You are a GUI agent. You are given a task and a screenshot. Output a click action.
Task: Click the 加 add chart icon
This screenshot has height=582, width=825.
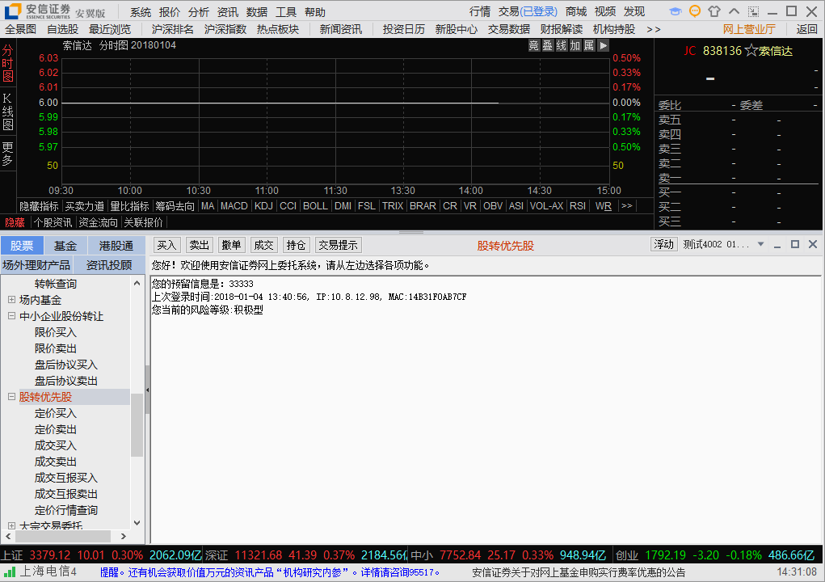pos(575,45)
